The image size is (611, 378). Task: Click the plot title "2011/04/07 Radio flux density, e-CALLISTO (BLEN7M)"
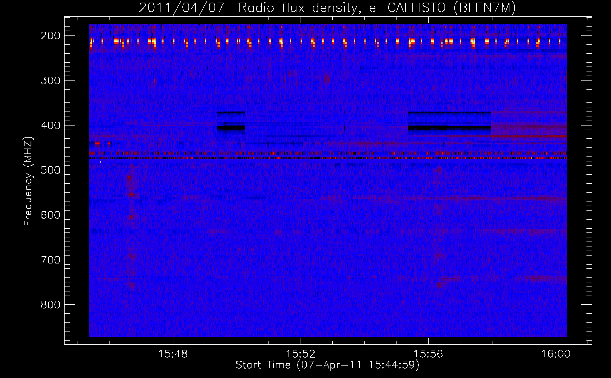point(327,8)
